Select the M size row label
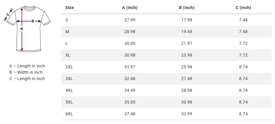 click(x=67, y=32)
